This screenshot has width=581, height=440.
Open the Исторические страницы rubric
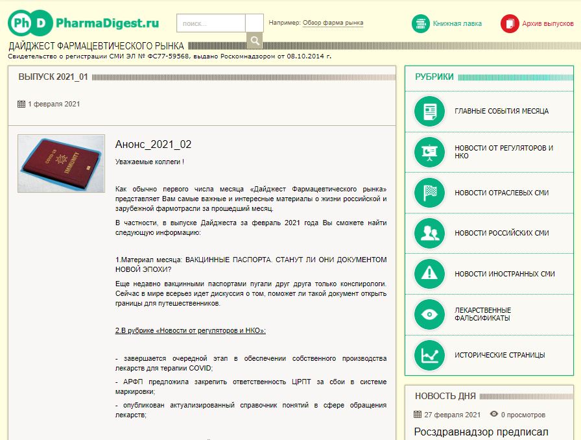[x=500, y=356]
